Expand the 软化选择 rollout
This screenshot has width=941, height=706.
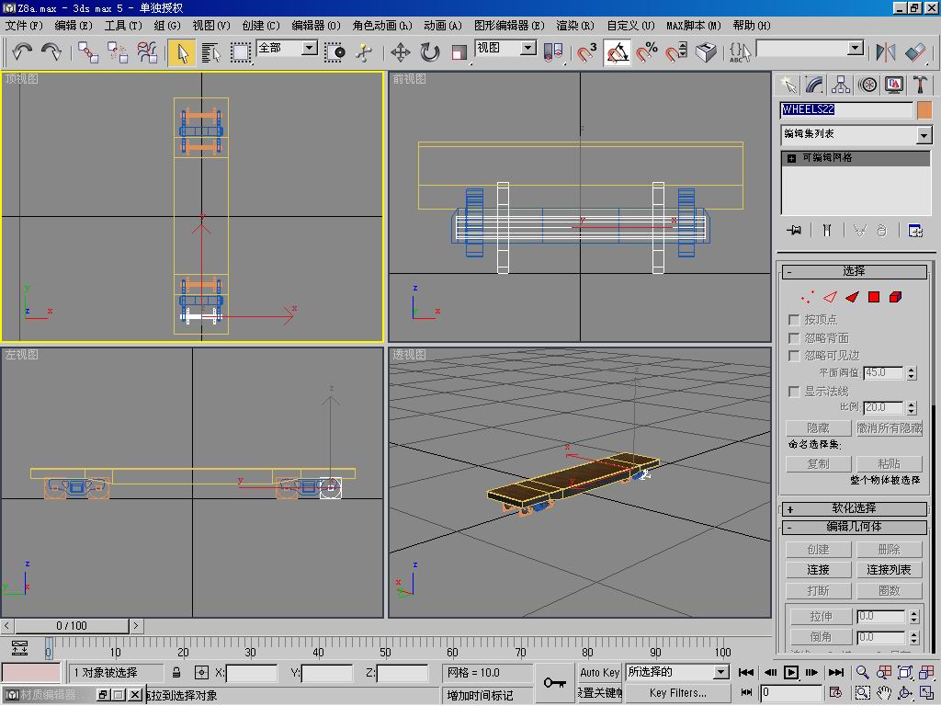coord(854,508)
